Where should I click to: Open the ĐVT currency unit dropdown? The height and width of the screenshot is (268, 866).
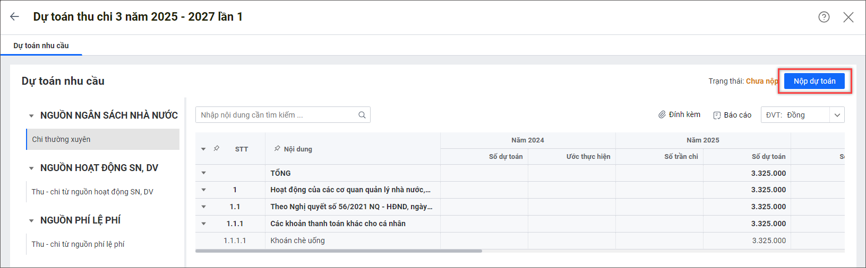(x=837, y=115)
